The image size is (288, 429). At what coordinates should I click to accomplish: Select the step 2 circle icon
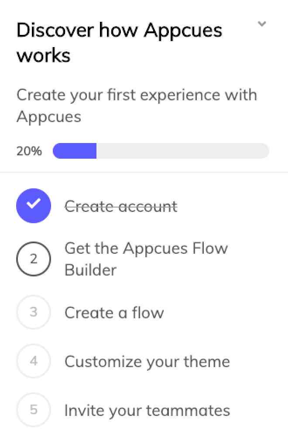34,259
